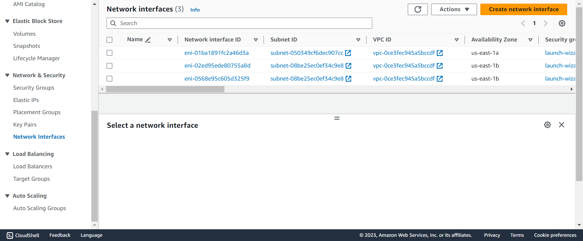
Task: Open external link icon for VPC in eni-01ba1891fc2a46d3a row
Action: pos(440,53)
